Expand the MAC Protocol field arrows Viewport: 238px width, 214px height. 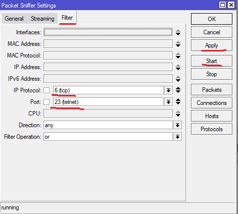click(178, 56)
